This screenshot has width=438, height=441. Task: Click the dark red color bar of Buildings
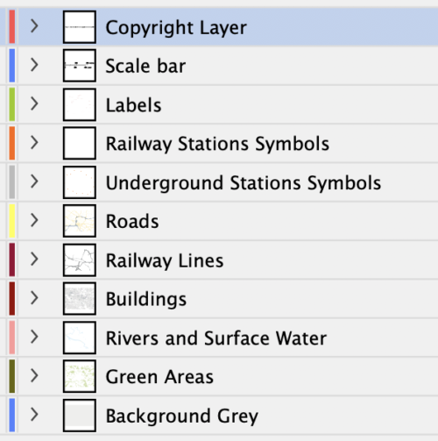click(x=12, y=299)
